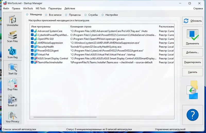Click 'Управление автозагрузкой' in status bar
Image resolution: width=206 pixels, height=133 pixels.
click(170, 129)
